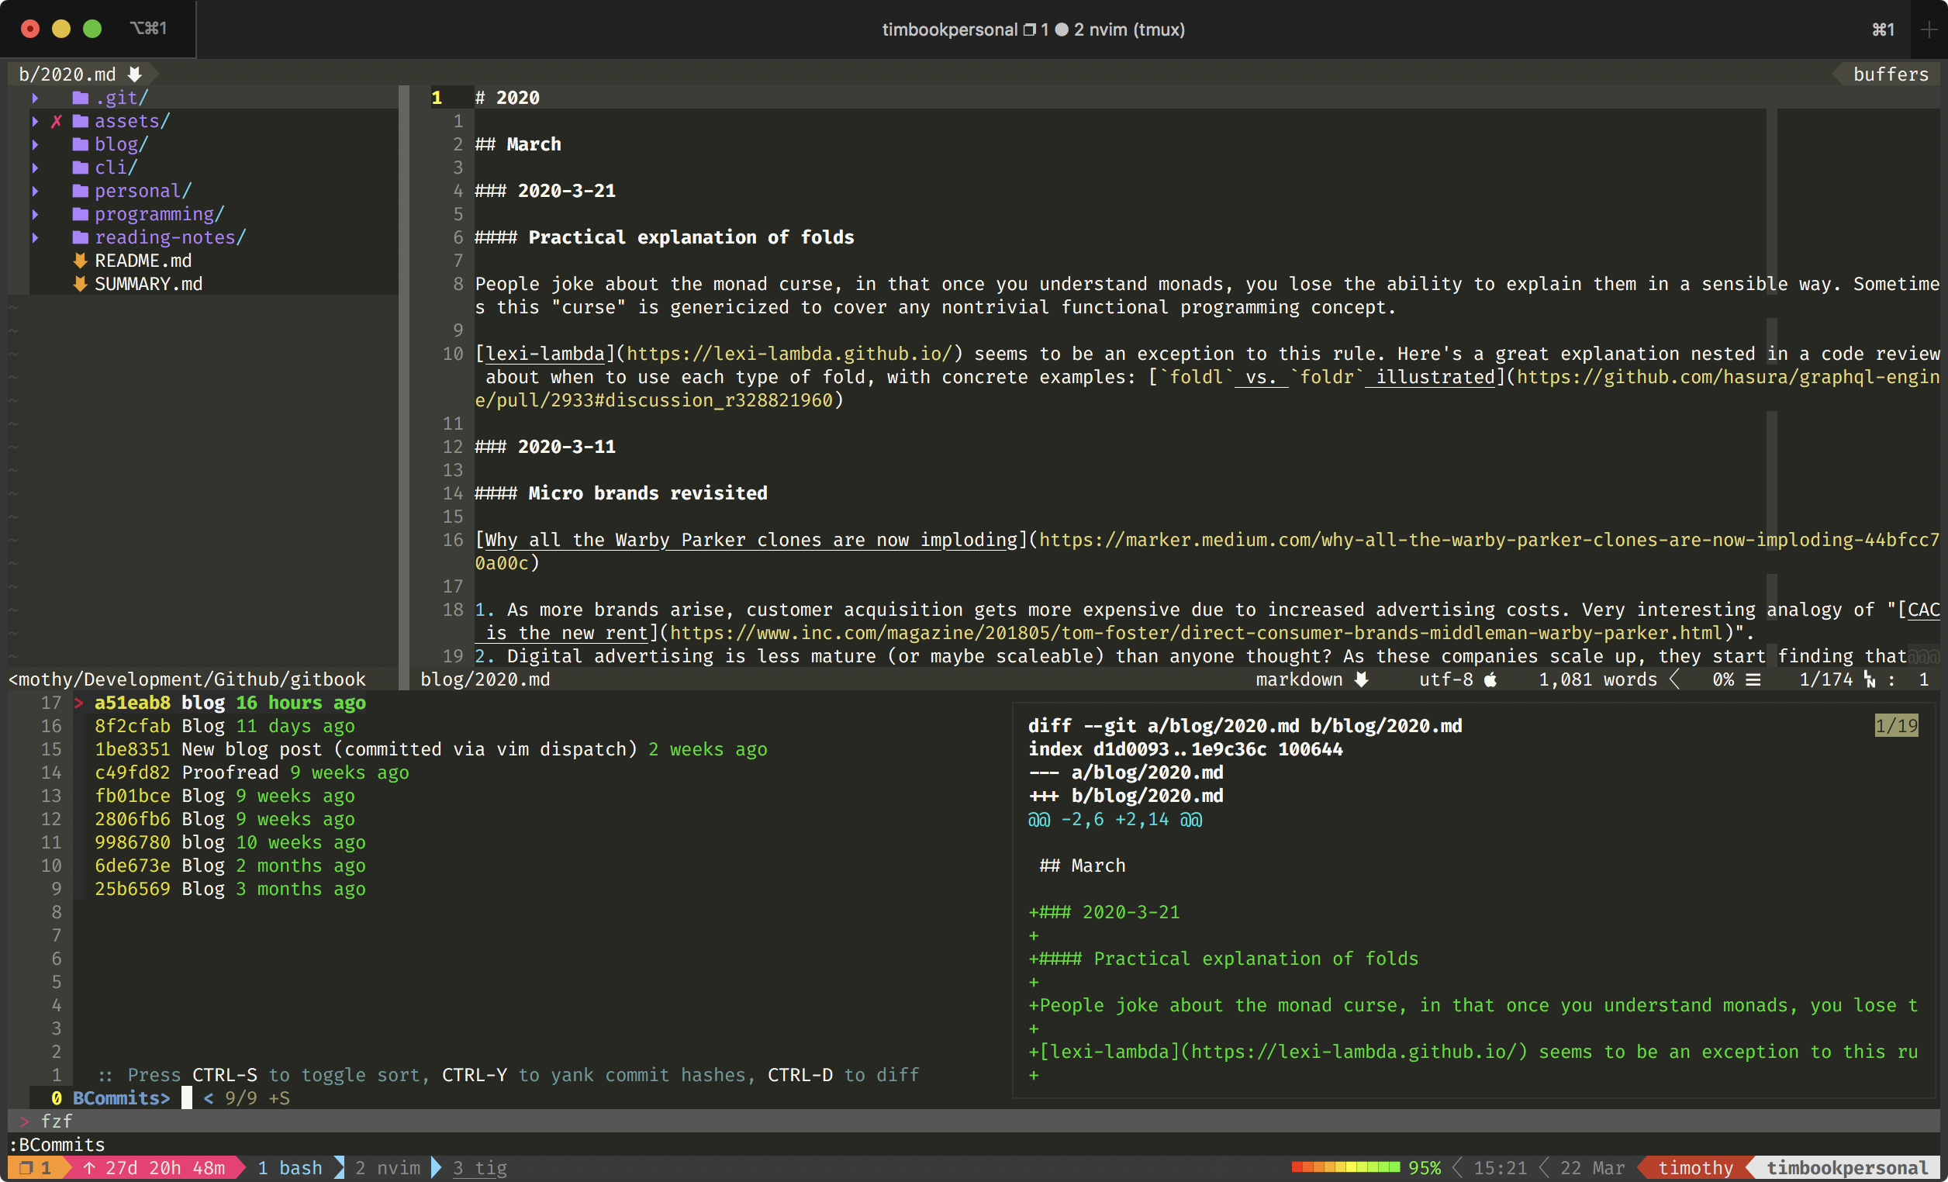
Task: Click the new tab plus icon
Action: tap(1929, 29)
